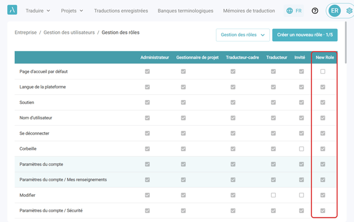Screen dimensions: 354x222
Task: Select Paramètres du compte / Sécurité row label
Action: click(51, 211)
